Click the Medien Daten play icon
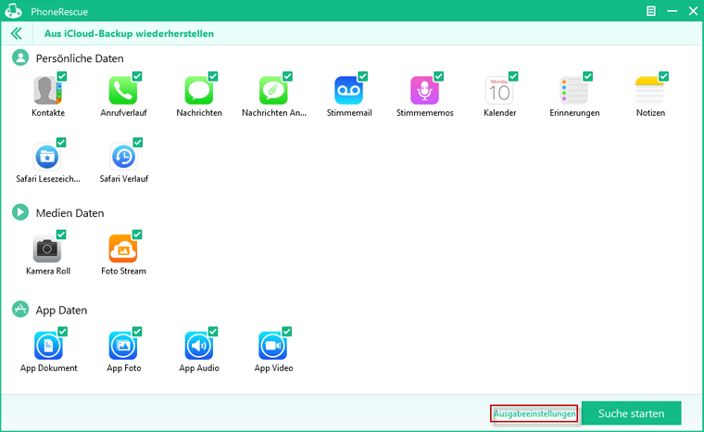Image resolution: width=704 pixels, height=432 pixels. [20, 212]
